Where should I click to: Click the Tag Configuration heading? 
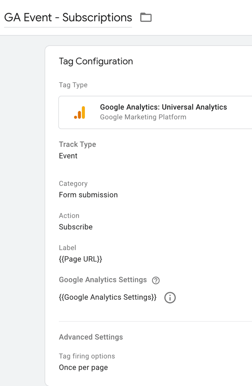pyautogui.click(x=96, y=61)
